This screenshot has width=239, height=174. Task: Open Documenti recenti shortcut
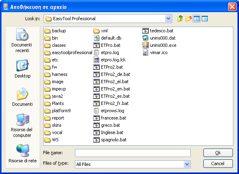[x=22, y=40]
